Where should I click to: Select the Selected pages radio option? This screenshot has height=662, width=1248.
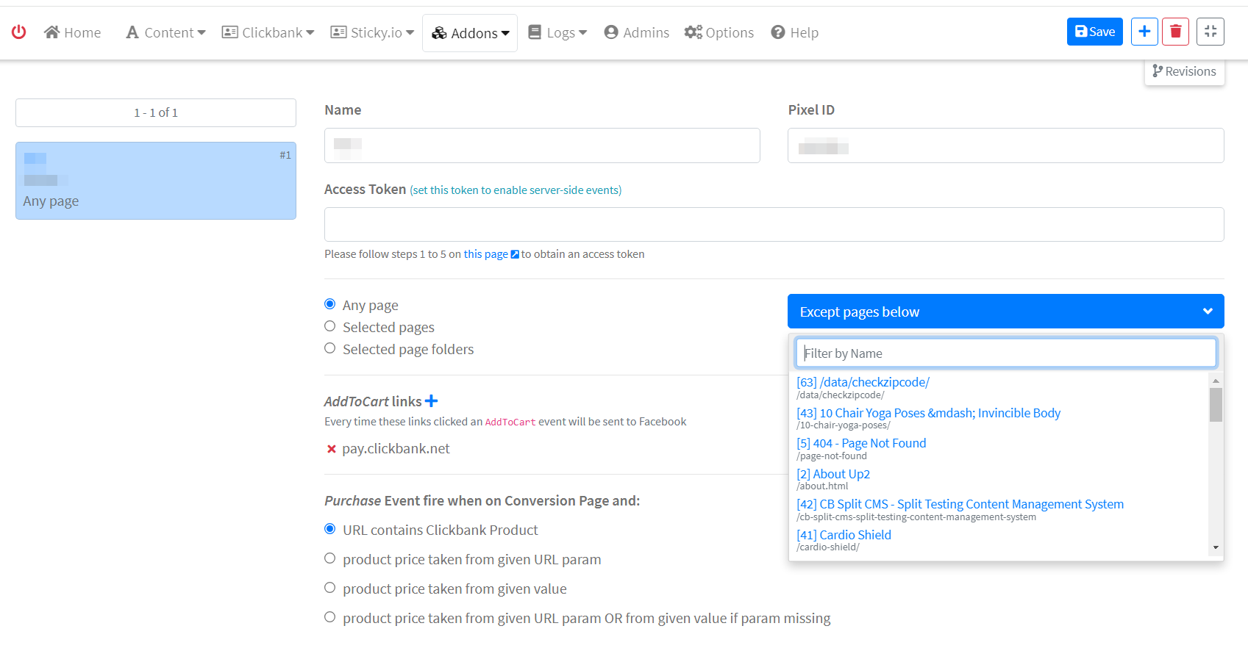coord(330,326)
